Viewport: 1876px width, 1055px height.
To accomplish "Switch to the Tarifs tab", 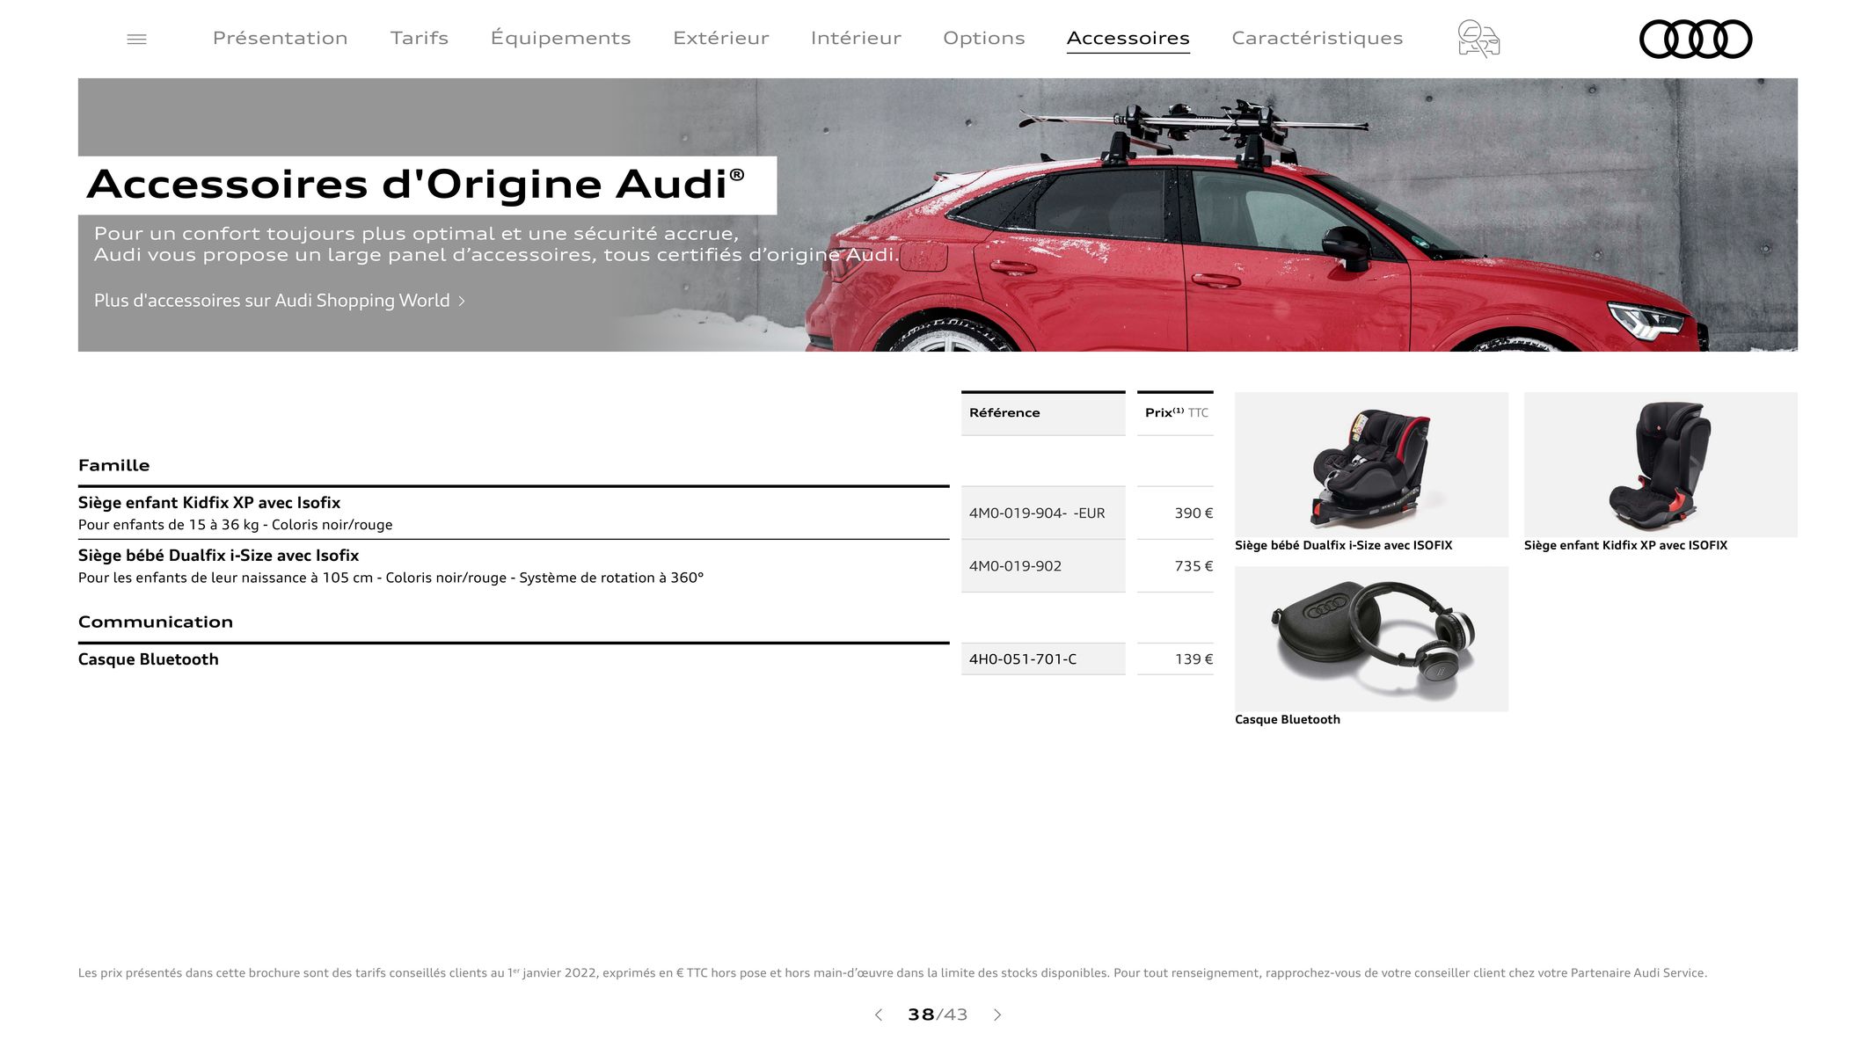I will pyautogui.click(x=420, y=38).
